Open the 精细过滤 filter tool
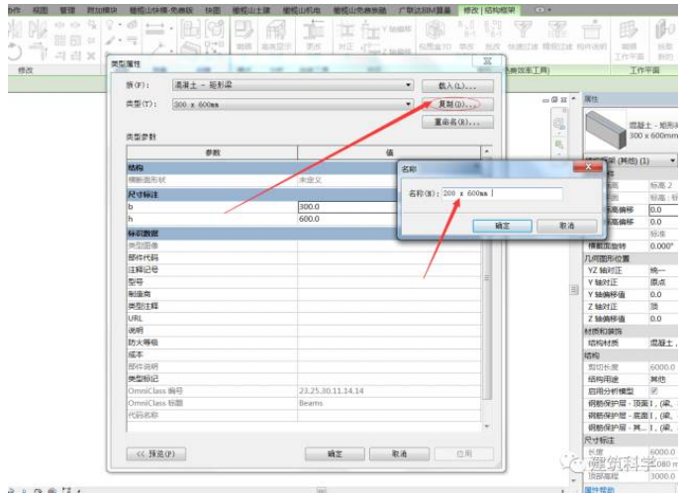The image size is (682, 494). point(556,35)
